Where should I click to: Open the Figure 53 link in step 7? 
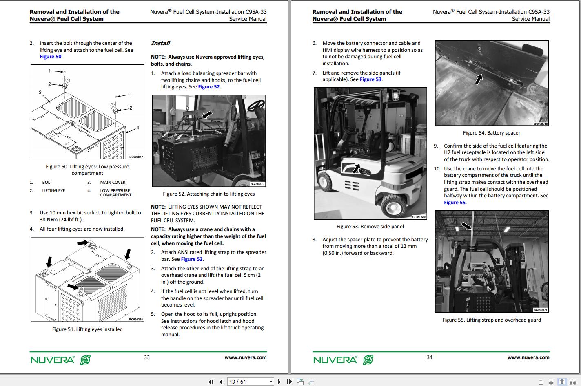click(x=371, y=79)
